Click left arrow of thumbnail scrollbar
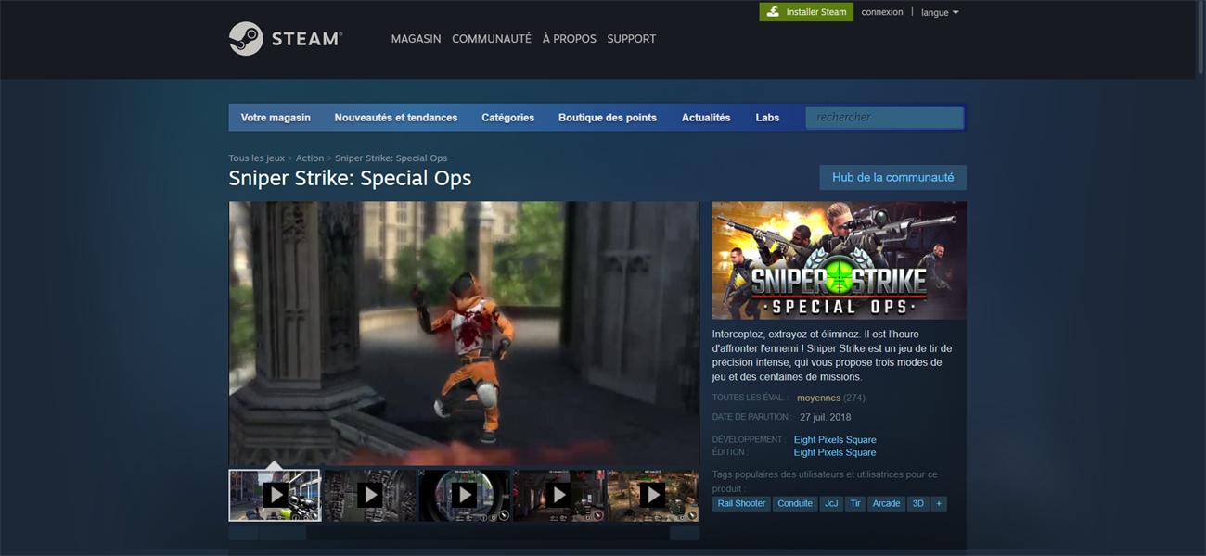 coord(243,533)
